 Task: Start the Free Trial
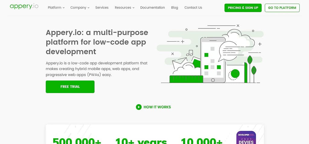(x=70, y=87)
